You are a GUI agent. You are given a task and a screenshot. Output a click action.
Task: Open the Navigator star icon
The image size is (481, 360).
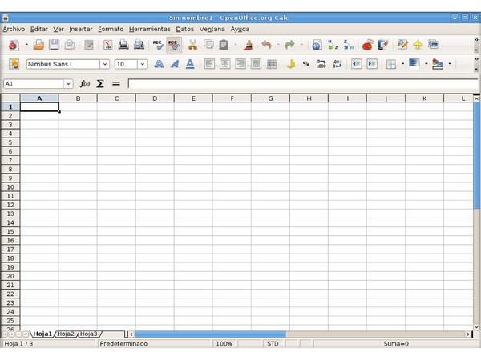418,45
